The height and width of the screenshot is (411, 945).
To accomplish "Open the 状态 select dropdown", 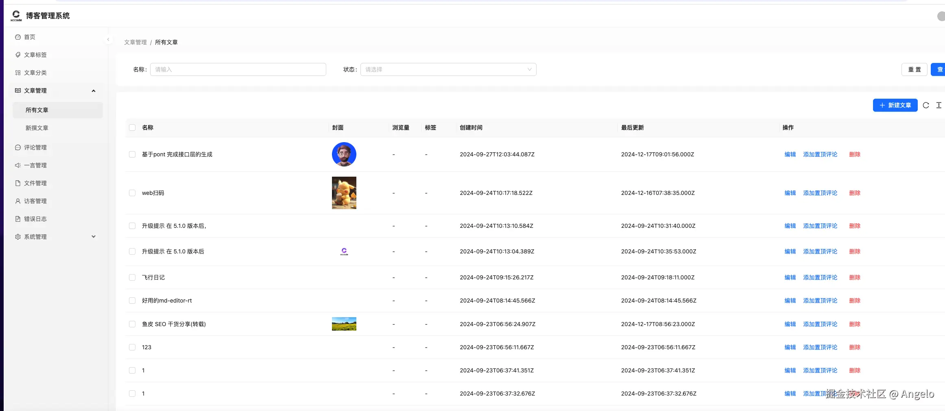I will coord(448,69).
